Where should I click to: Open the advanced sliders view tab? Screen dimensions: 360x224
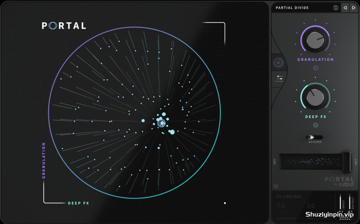[x=279, y=79]
